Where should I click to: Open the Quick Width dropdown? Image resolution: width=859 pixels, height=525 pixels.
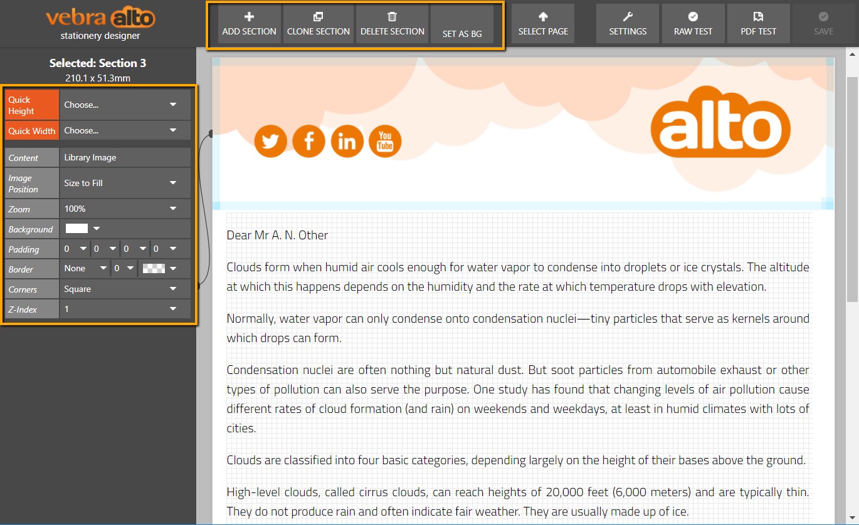[125, 130]
